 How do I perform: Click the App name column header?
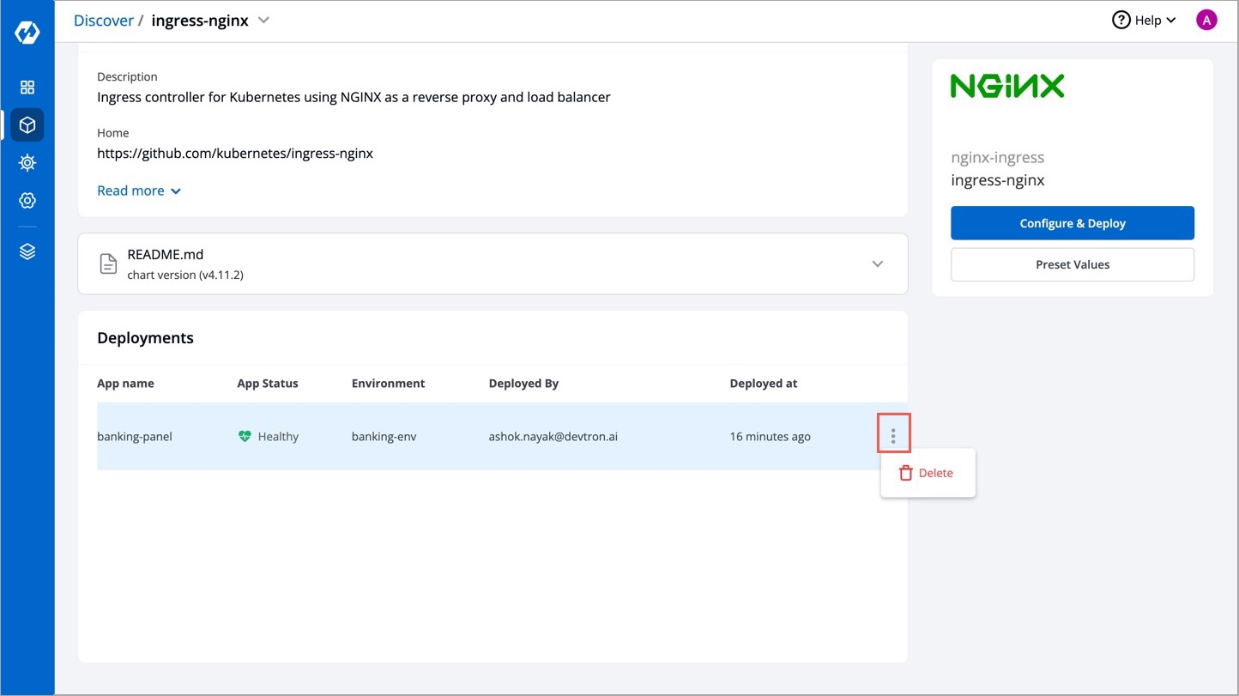[125, 384]
